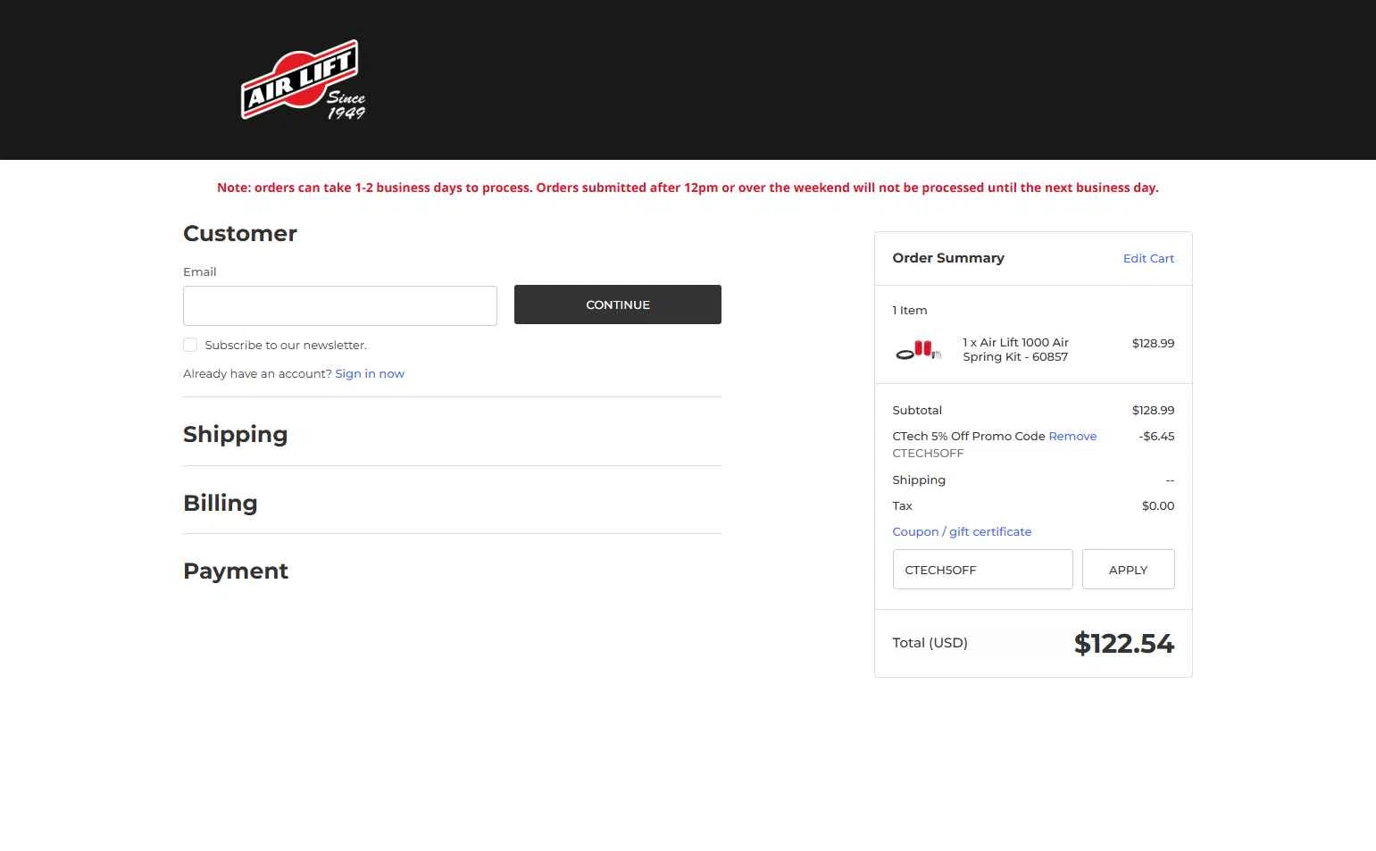Click the Air Lift logo
The image size is (1376, 851).
(x=304, y=79)
